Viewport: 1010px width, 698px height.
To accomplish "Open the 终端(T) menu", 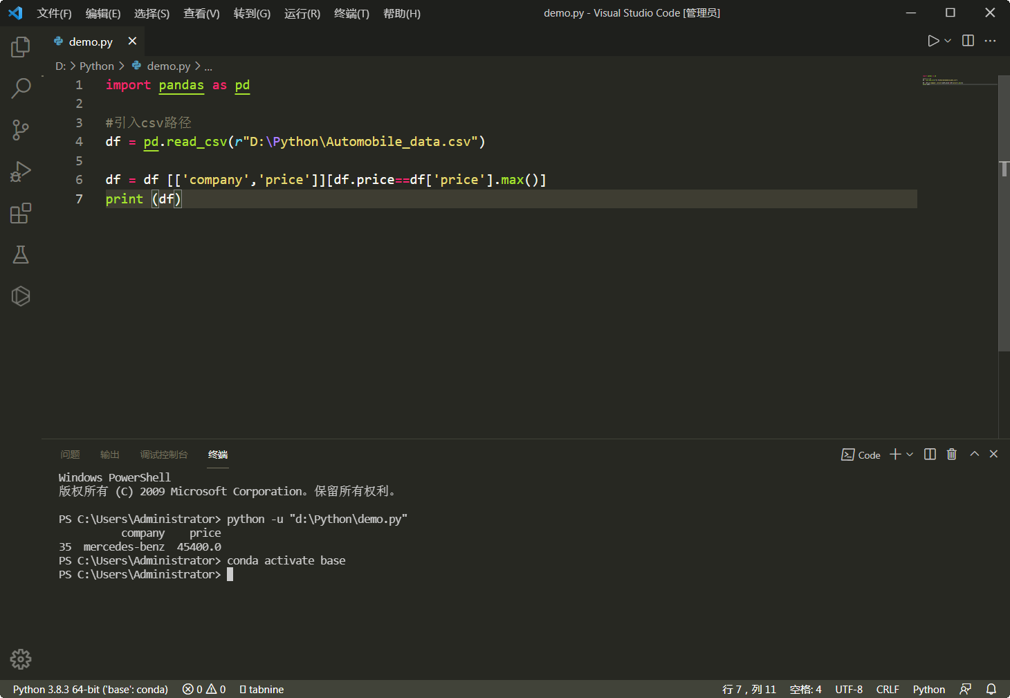I will pyautogui.click(x=351, y=13).
